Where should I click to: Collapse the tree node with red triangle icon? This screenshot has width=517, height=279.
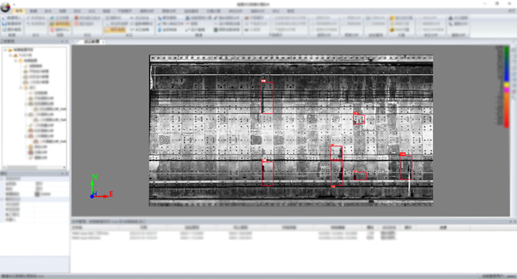pyautogui.click(x=10, y=55)
